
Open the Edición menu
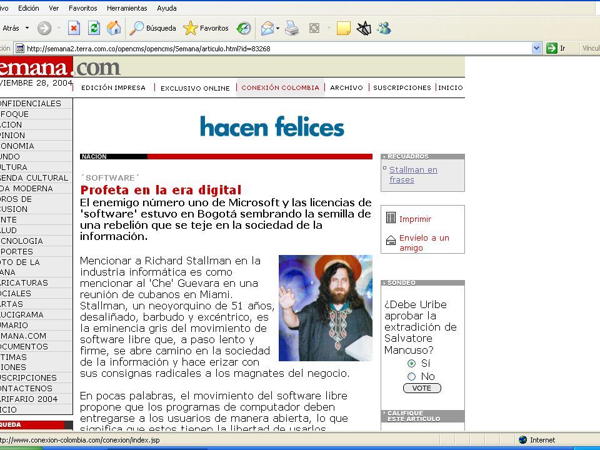click(x=29, y=8)
